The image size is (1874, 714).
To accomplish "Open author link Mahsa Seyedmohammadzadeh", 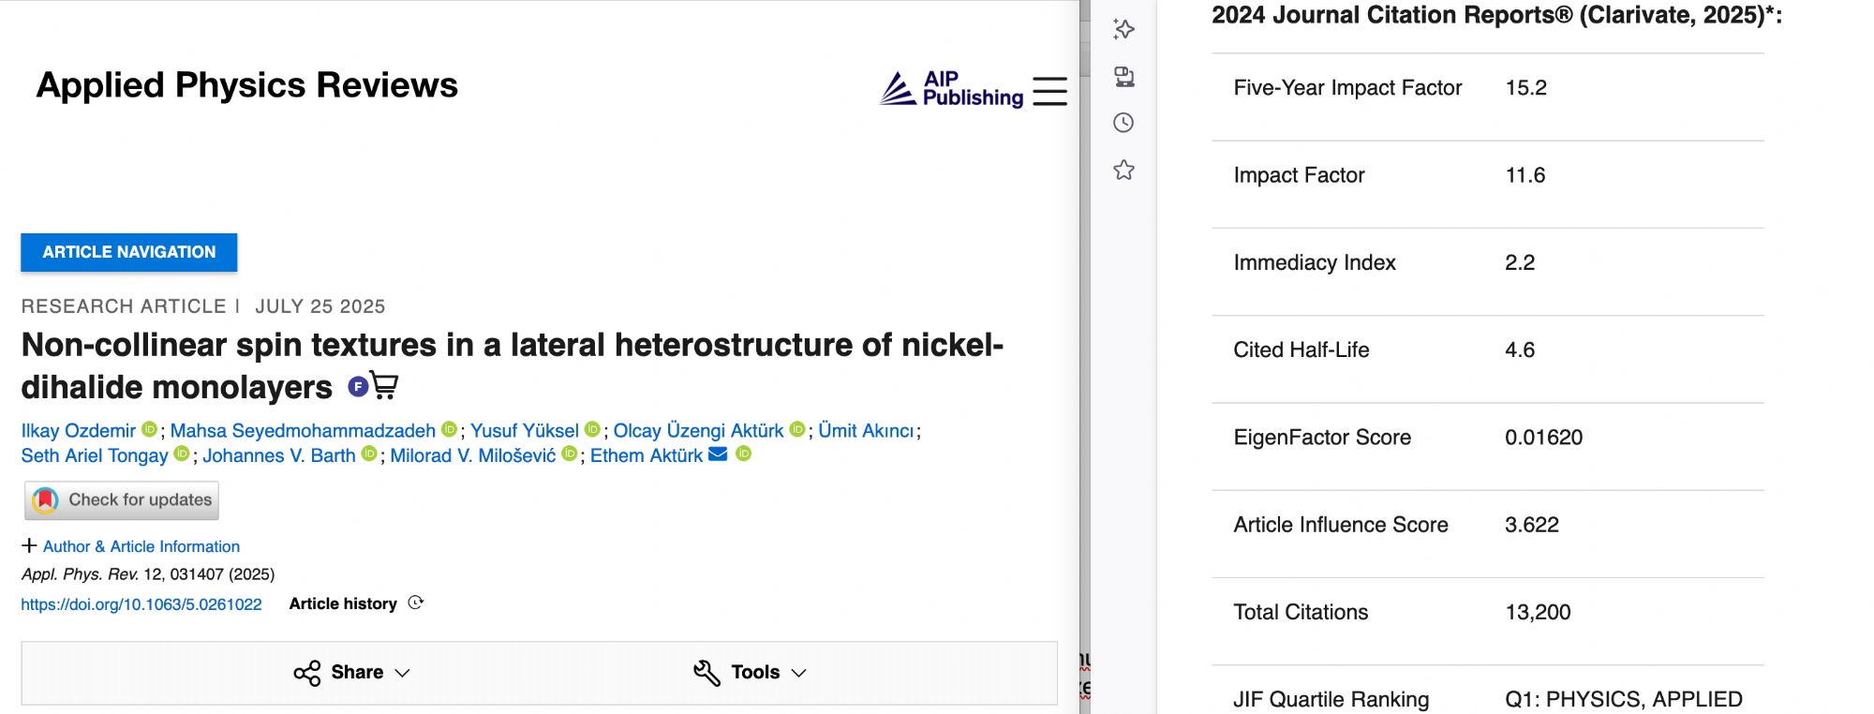I will point(303,430).
